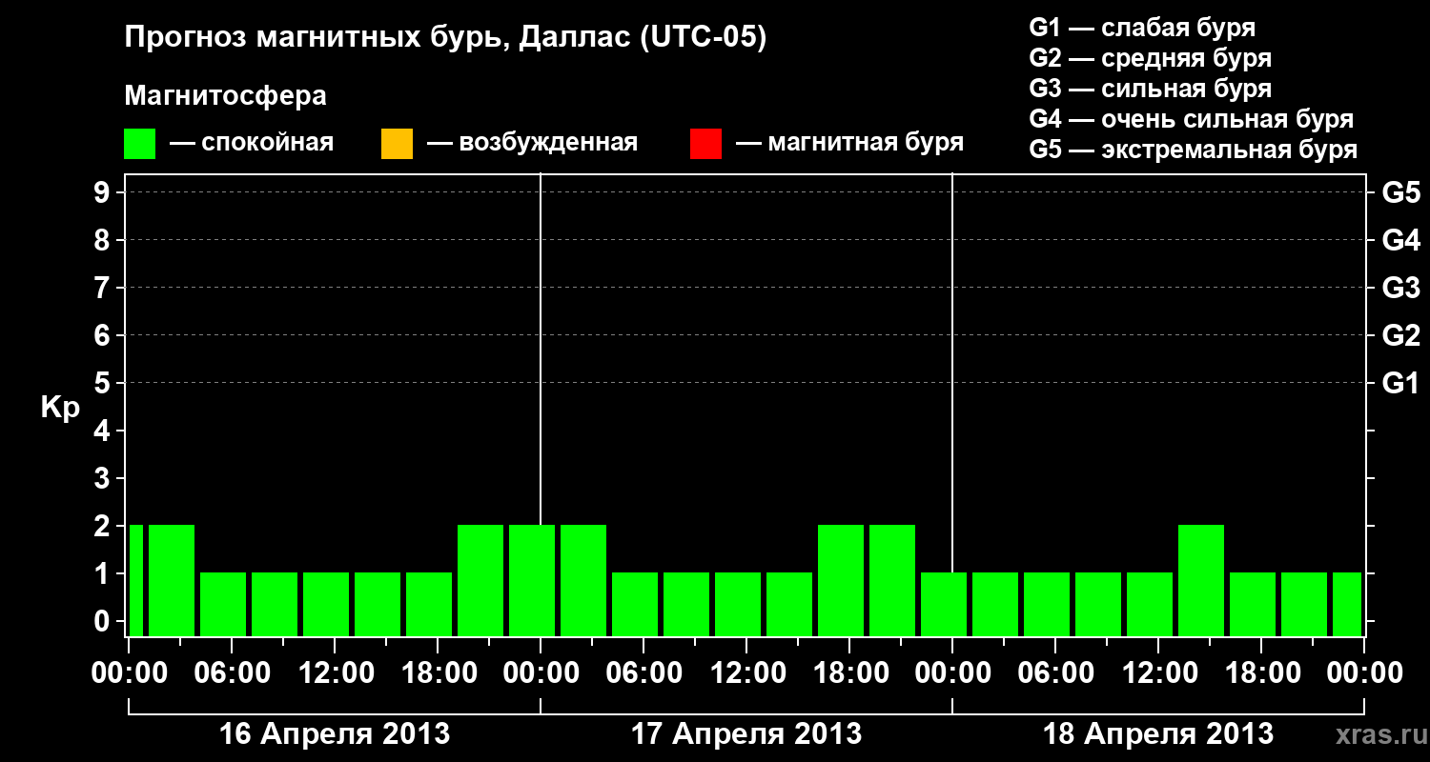
Task: Click the green 'спокойная' legend swatch
Action: click(x=140, y=144)
